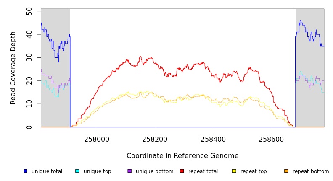Click the blue 'unique total' legend swatch
The width and height of the screenshot is (333, 181).
point(26,171)
